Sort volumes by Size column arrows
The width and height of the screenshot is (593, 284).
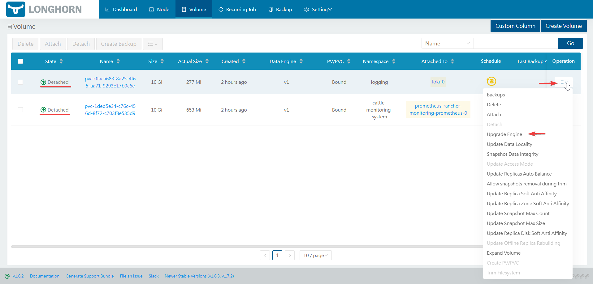(162, 61)
